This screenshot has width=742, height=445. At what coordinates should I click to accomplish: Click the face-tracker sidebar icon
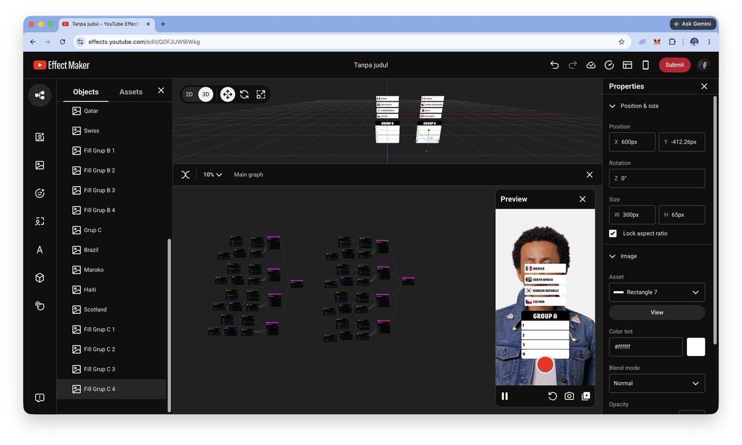tap(40, 137)
